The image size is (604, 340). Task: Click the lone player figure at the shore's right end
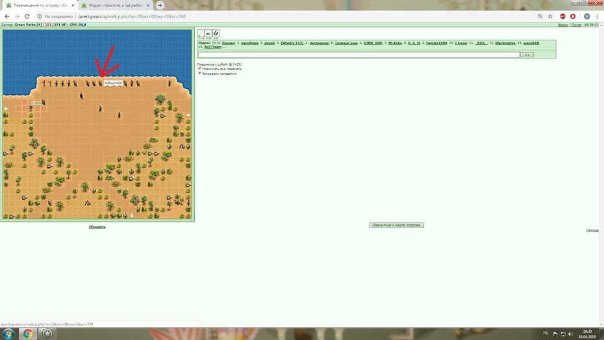pyautogui.click(x=169, y=83)
